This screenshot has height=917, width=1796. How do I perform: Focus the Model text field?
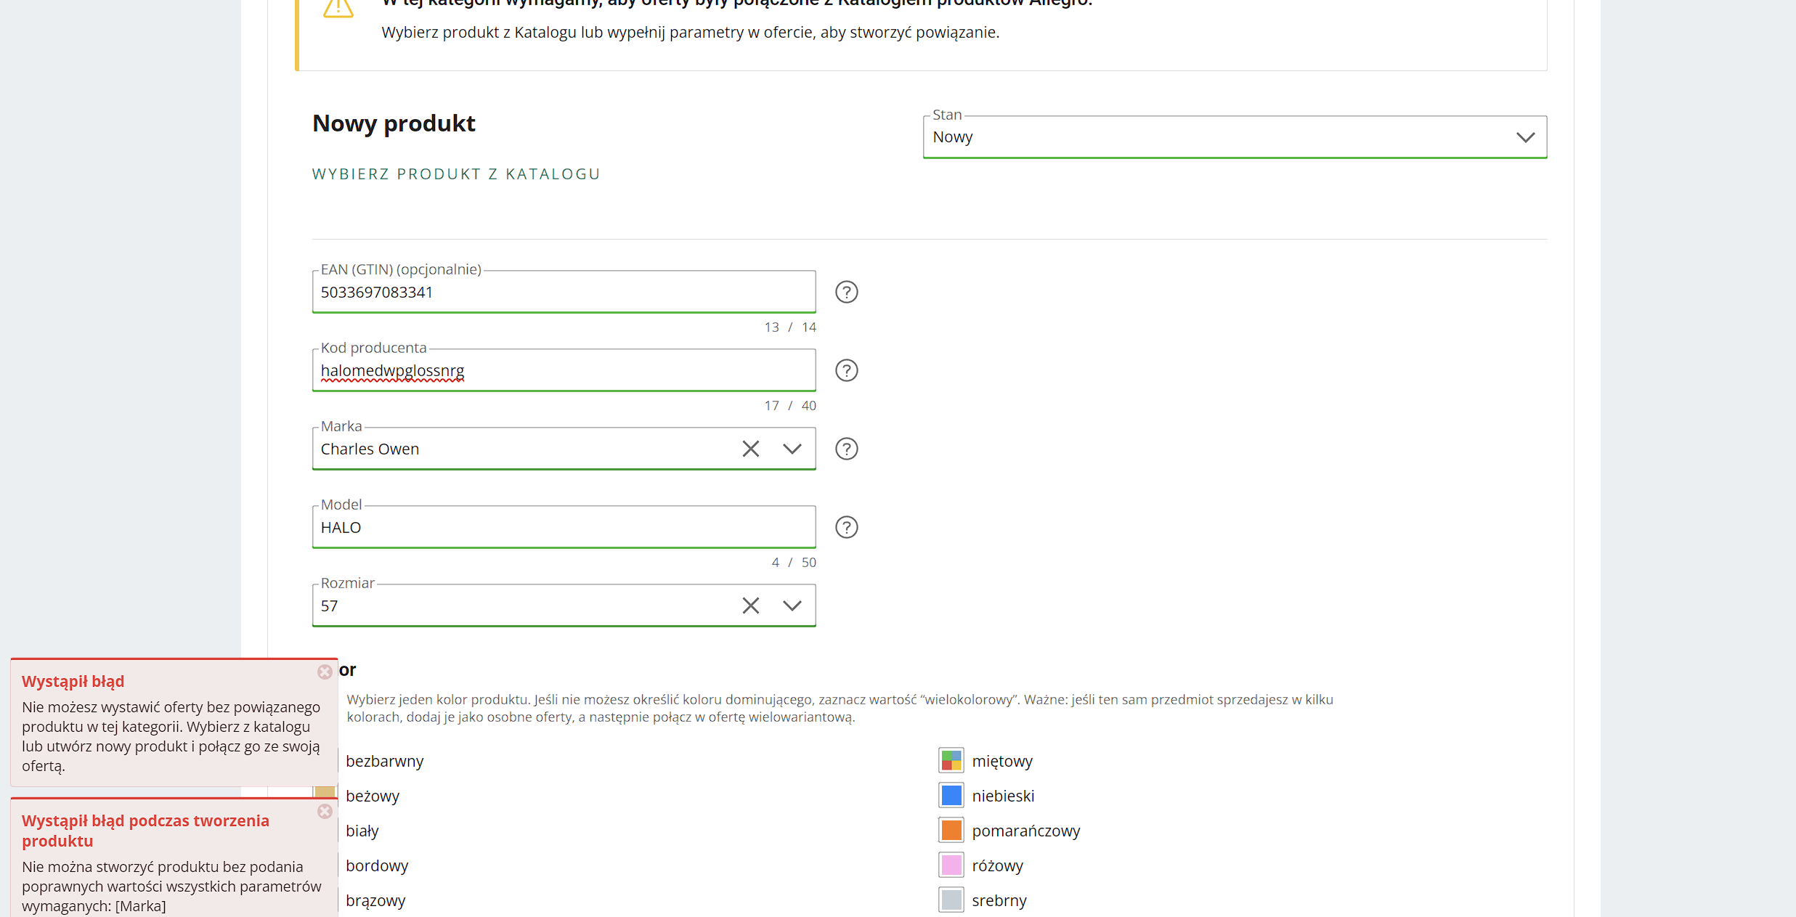[x=563, y=528]
